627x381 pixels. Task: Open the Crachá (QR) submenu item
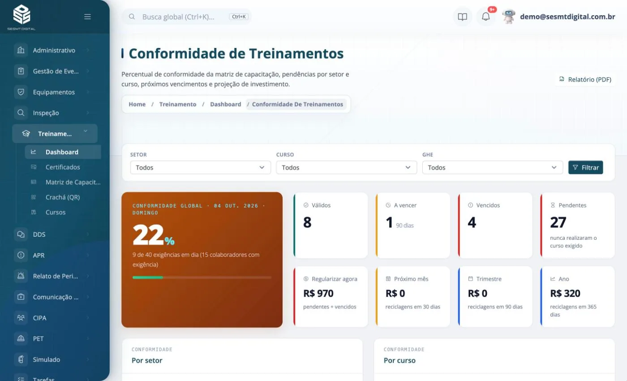(63, 197)
